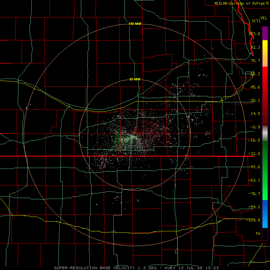Screen dimensions: 270x270
Task: Click the [KT] units label
Action: (256, 21)
